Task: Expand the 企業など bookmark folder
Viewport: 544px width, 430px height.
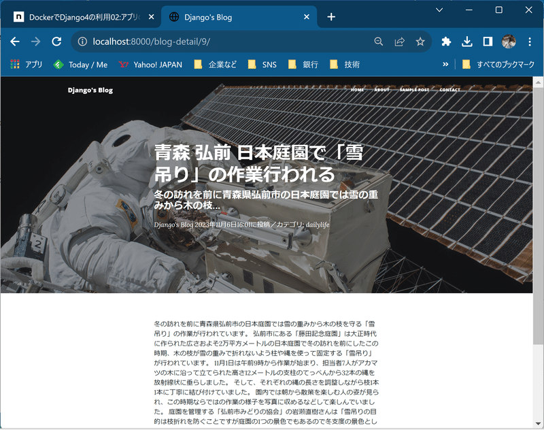Action: tap(216, 65)
